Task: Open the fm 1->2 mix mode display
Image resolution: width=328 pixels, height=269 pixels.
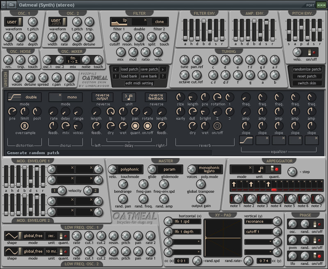Action: (73, 60)
